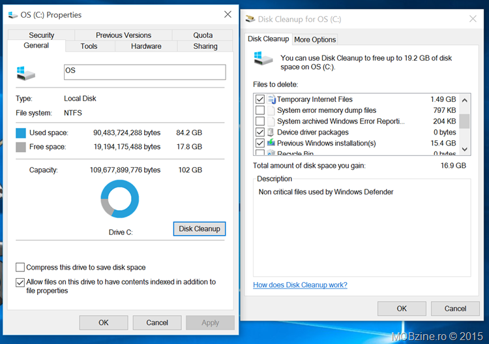
Task: Click the 84.2 GB used space value
Action: coord(189,133)
